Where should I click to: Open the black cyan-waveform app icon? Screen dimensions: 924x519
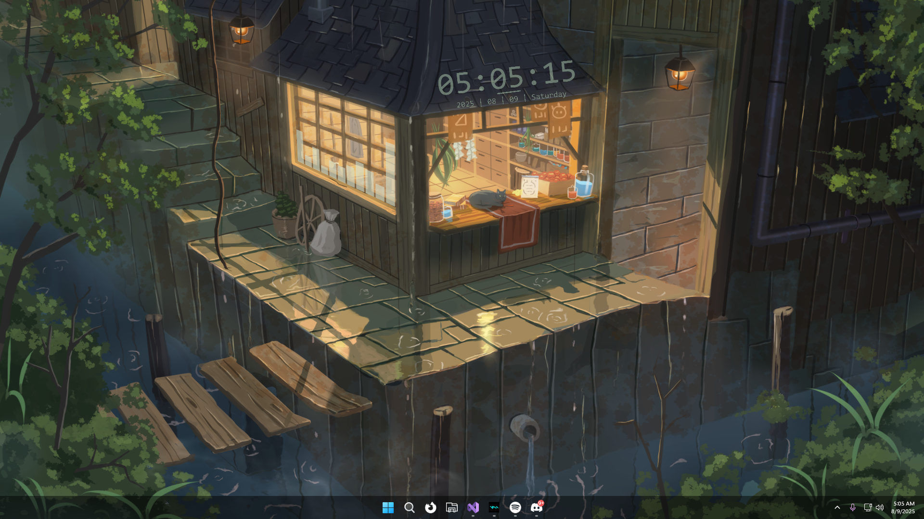(x=494, y=507)
